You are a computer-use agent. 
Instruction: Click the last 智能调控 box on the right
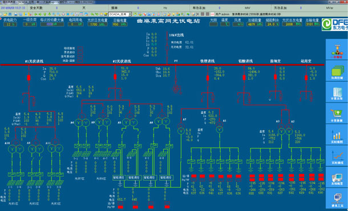point(166,178)
